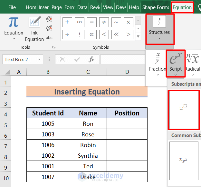Pick the x sub y squared template
201x187 pixels.
(184, 161)
